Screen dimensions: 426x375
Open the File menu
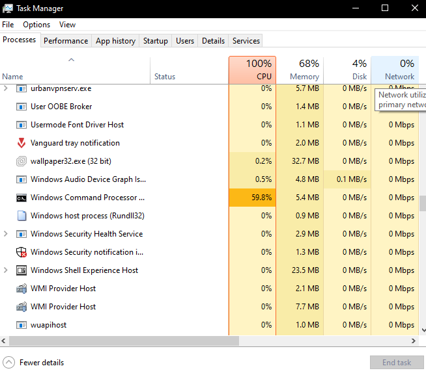(x=8, y=25)
